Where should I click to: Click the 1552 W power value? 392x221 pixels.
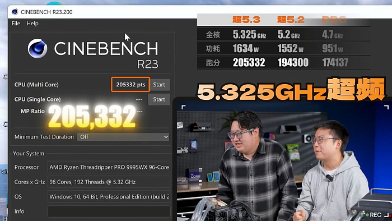(290, 49)
